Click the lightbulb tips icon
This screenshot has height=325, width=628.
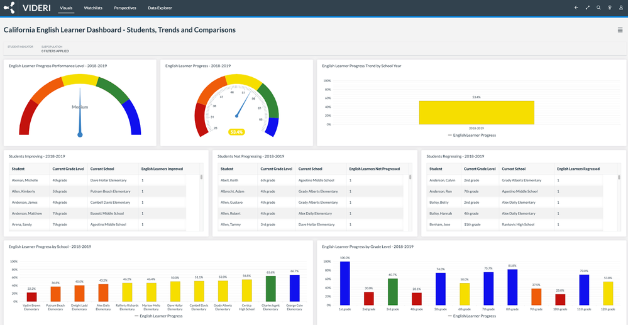pyautogui.click(x=610, y=8)
